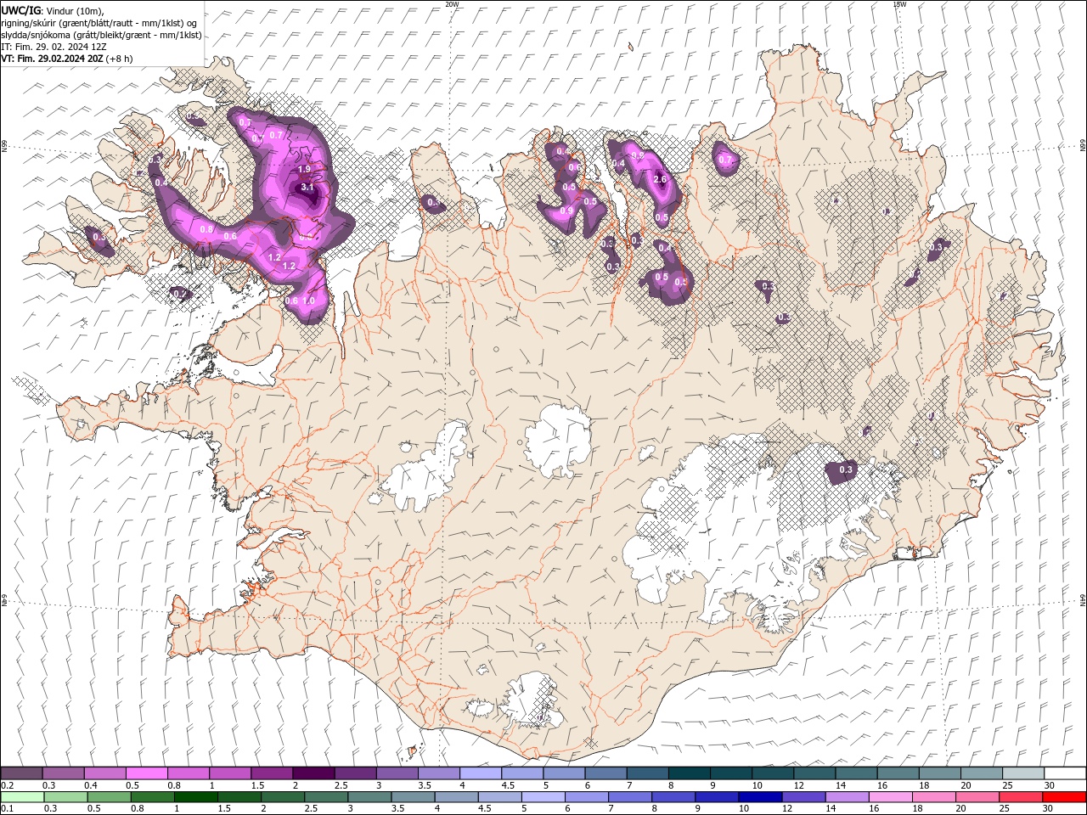Click the 3.1 precipitation value on the map

click(x=307, y=188)
